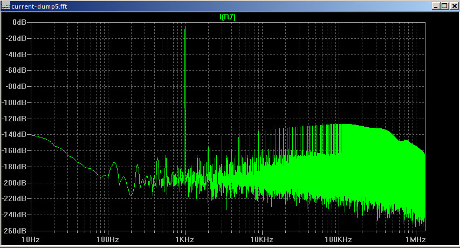Click the 1MHz frequency axis label
The image size is (460, 248).
coord(415,239)
